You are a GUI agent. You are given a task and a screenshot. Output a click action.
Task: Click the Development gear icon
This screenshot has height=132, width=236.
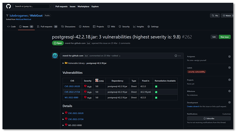(229, 102)
